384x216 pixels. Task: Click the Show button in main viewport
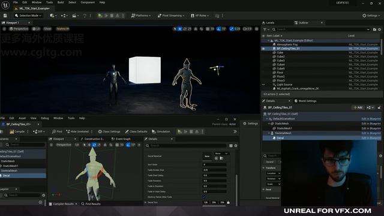(47, 29)
